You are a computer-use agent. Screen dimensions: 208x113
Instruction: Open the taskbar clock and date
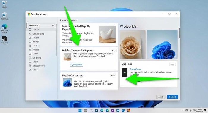pyautogui.click(x=200, y=110)
